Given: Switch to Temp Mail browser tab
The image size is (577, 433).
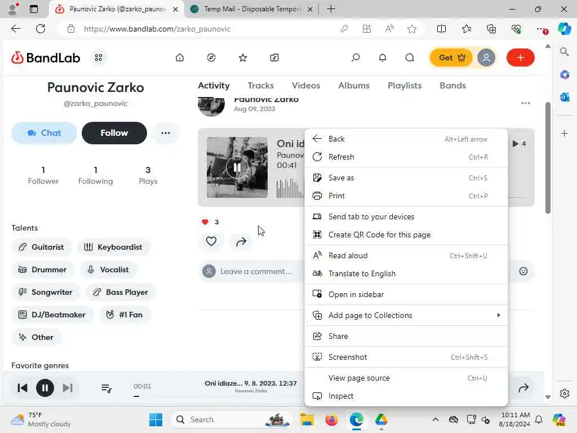Looking at the screenshot, I should pyautogui.click(x=252, y=9).
